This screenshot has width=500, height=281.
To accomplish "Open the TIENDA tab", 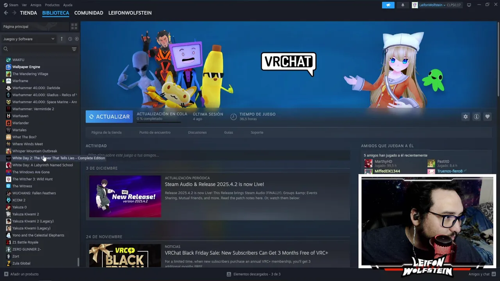I will [x=29, y=13].
